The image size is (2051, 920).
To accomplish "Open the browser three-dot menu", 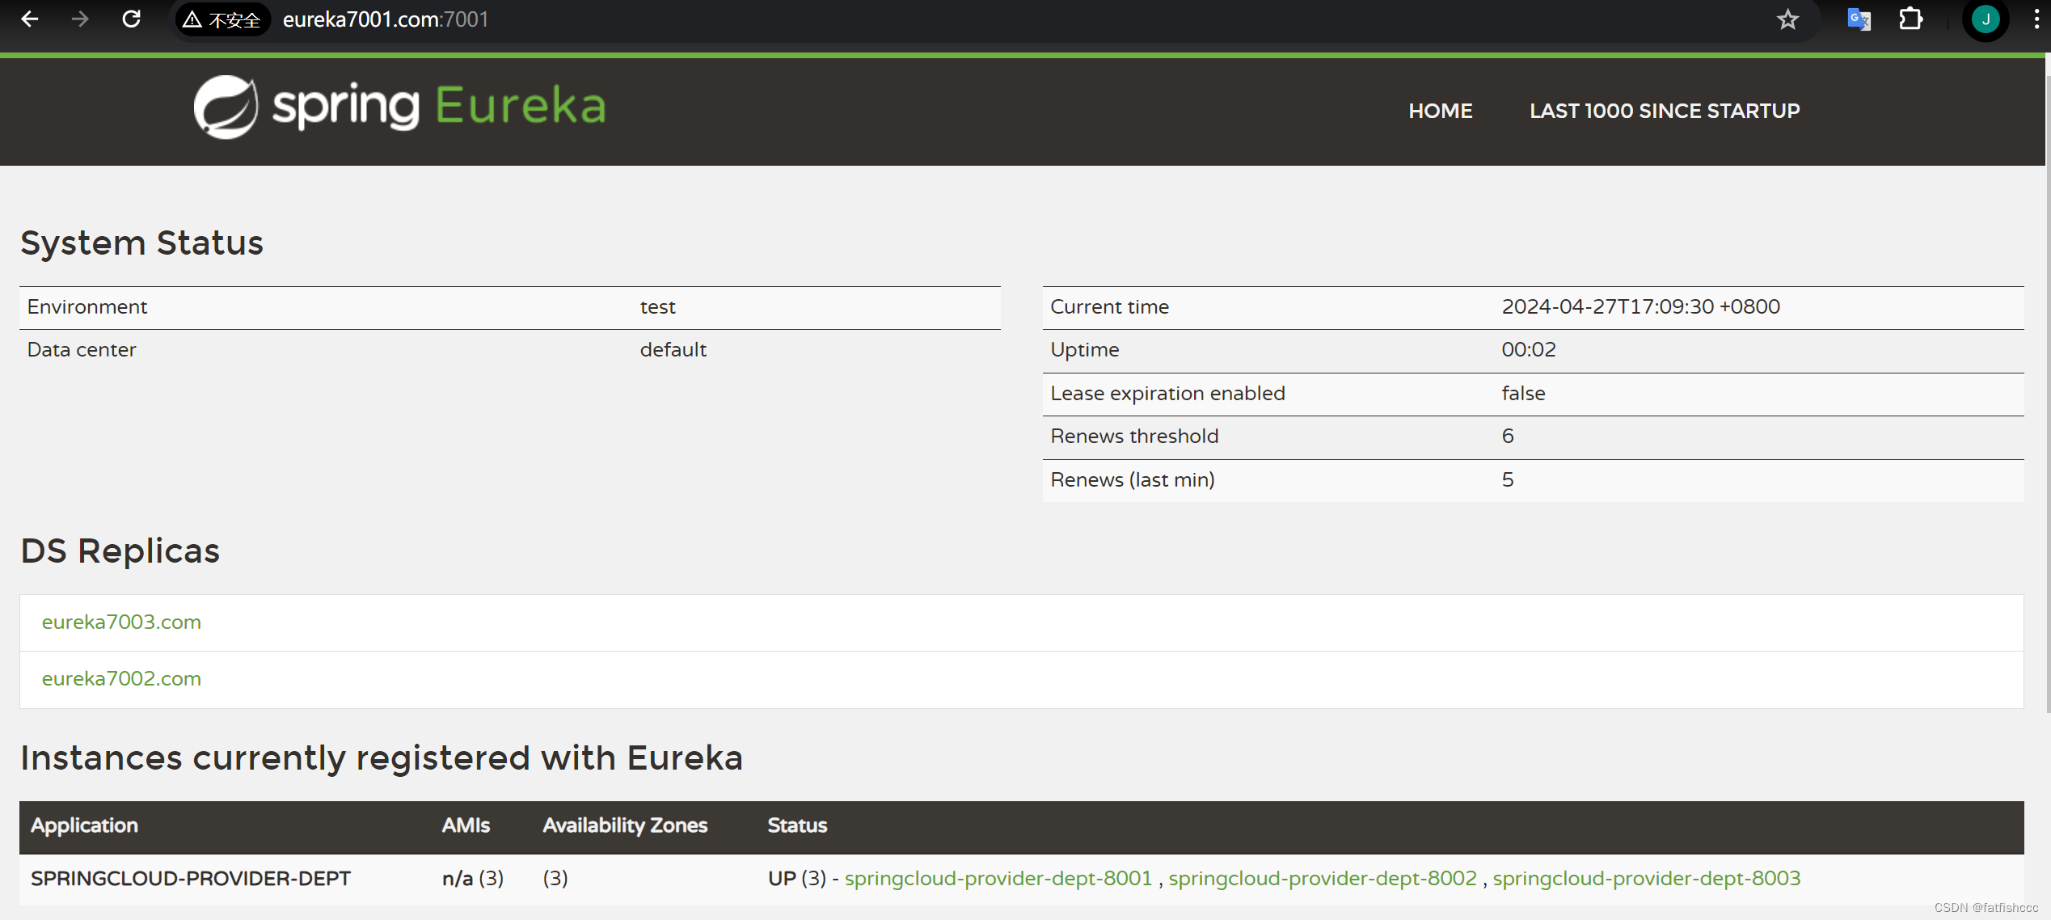I will coord(2036,19).
